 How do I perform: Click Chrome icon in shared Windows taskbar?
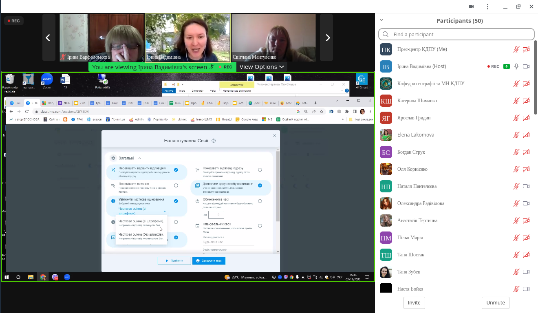pyautogui.click(x=43, y=277)
